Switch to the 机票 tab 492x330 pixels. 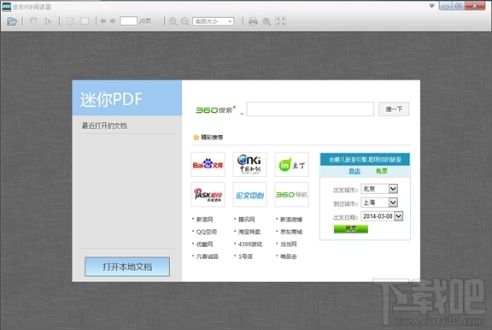tap(382, 171)
